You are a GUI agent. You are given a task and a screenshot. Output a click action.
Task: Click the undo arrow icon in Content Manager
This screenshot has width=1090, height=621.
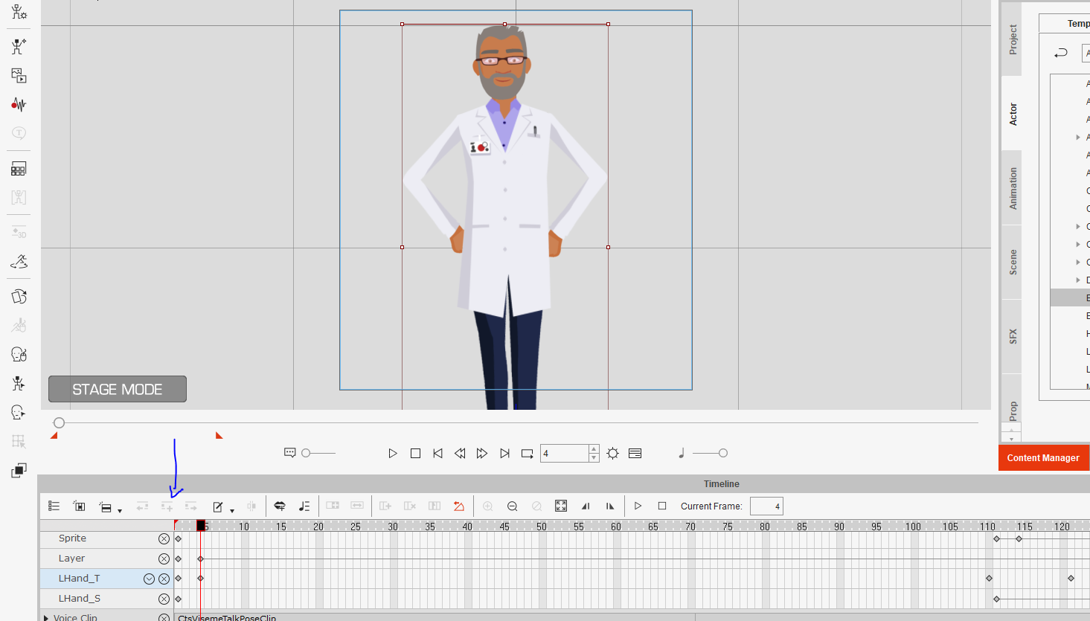click(x=1061, y=53)
